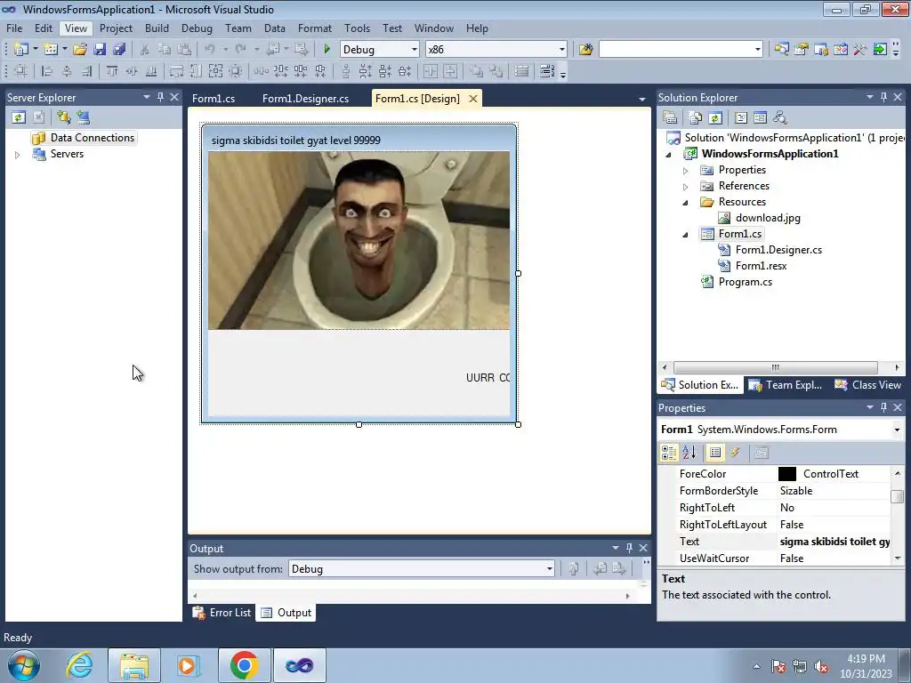Click the toilet image PictureBox on the form
The image size is (911, 683).
359,240
